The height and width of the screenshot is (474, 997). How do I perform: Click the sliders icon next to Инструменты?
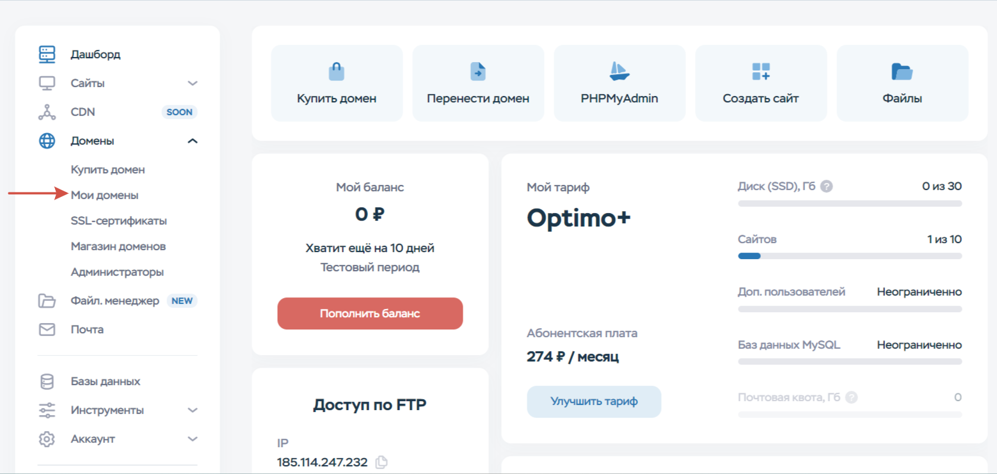[47, 410]
